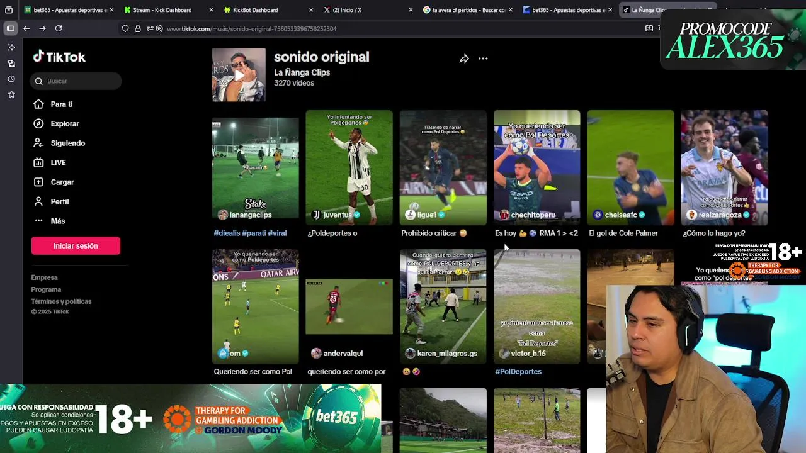This screenshot has height=453, width=806.
Task: Click the Cargar plus icon
Action: pyautogui.click(x=38, y=182)
